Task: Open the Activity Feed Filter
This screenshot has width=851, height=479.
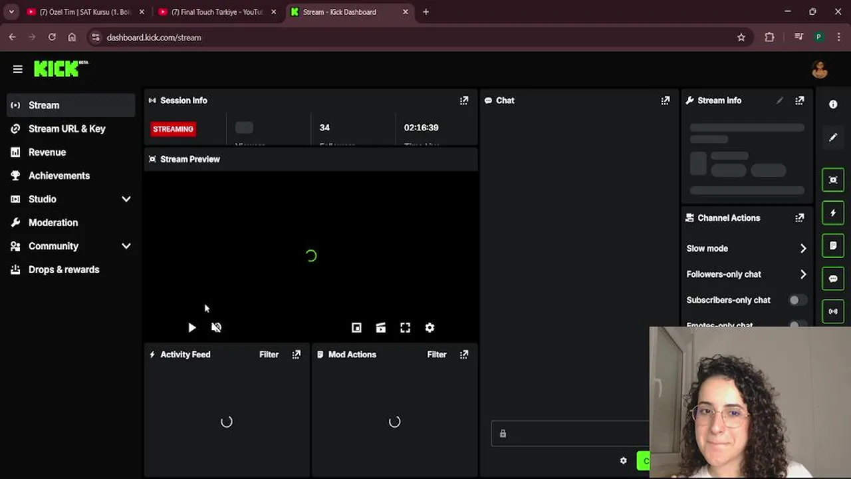Action: coord(269,355)
